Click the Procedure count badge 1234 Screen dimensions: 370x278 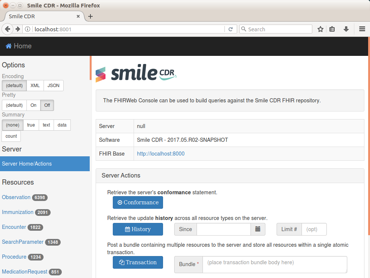click(36, 257)
